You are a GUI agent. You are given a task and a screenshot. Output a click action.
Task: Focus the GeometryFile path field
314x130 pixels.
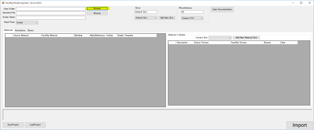pyautogui.click(x=51, y=13)
